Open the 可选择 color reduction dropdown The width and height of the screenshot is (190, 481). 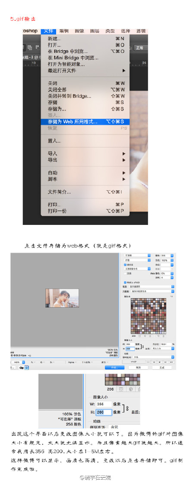(x=137, y=255)
